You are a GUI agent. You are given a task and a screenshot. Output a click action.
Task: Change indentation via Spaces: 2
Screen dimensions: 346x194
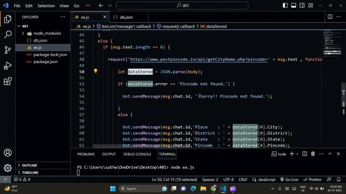210,179
